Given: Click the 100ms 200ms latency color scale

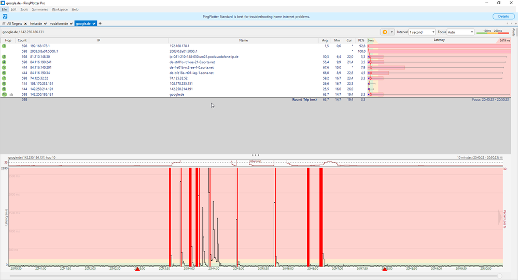Looking at the screenshot, I should click(x=493, y=32).
